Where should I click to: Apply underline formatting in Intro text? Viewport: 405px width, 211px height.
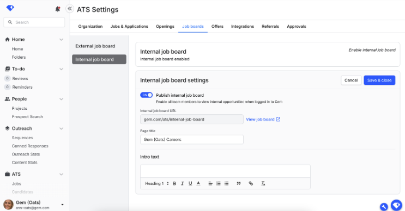(190, 183)
